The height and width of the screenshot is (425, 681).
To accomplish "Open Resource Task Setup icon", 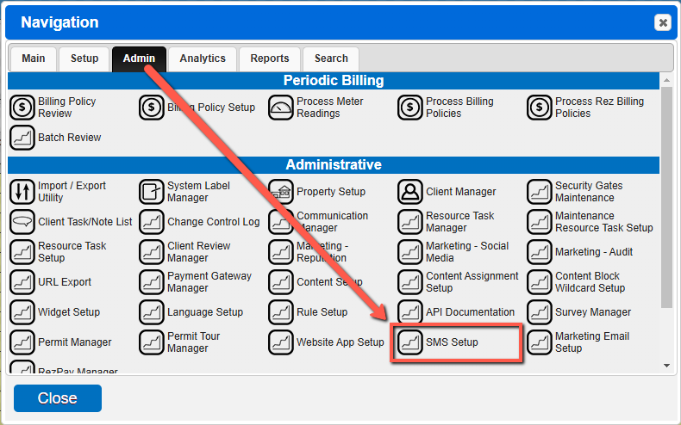I will 22,252.
